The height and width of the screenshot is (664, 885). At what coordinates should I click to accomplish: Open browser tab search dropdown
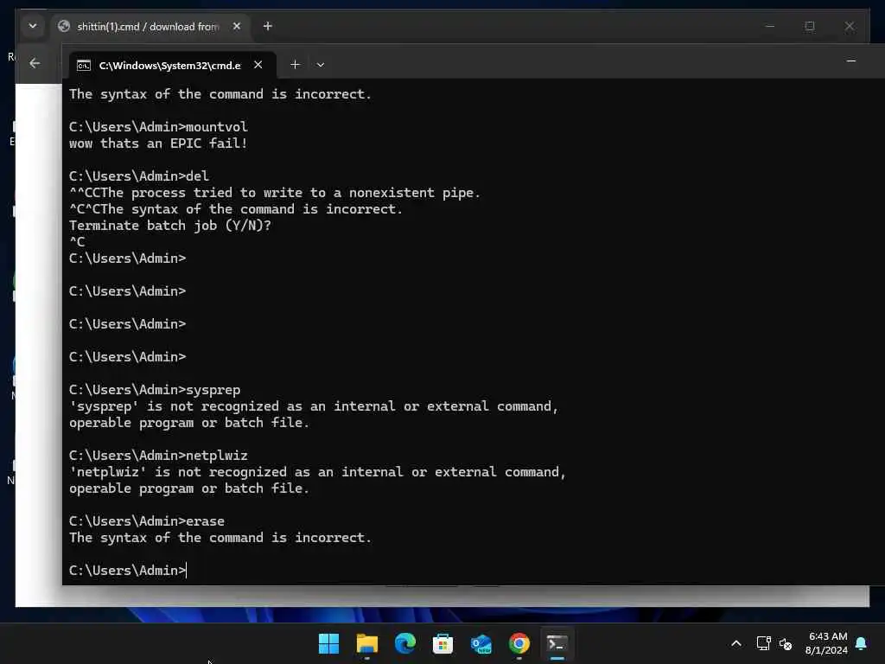[33, 26]
